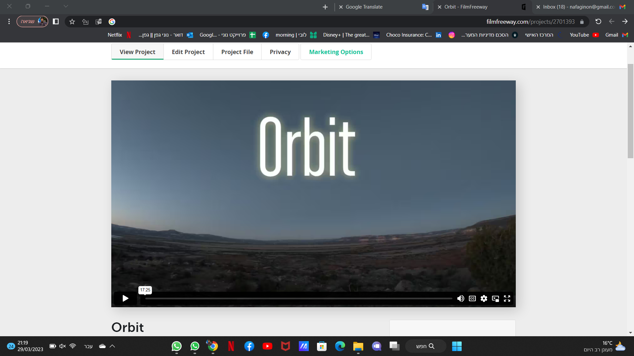This screenshot has width=634, height=356.
Task: Open WhatsApp from the taskbar
Action: pos(177,346)
